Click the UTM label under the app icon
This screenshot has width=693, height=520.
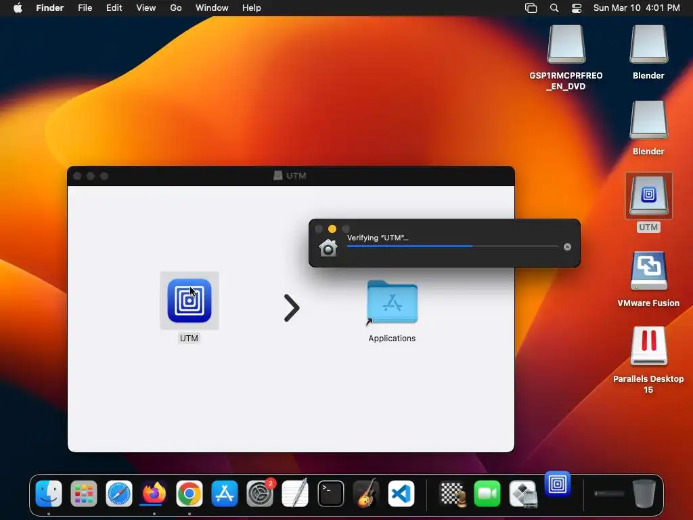[x=189, y=339]
